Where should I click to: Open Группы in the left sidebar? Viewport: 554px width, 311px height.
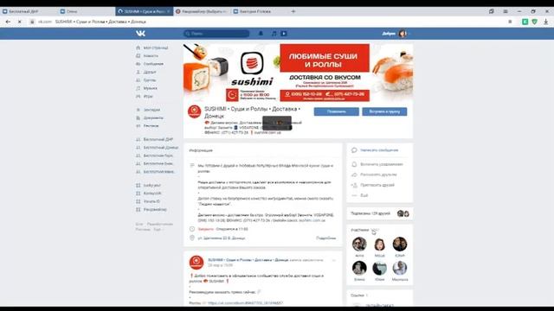coord(150,80)
